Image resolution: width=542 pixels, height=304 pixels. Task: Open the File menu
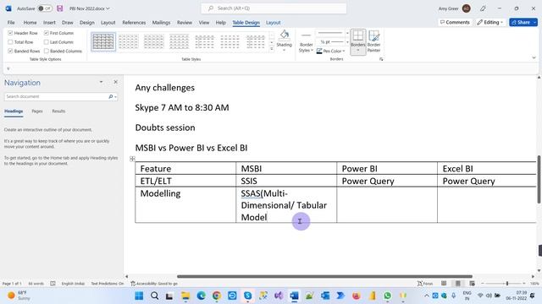pyautogui.click(x=11, y=23)
